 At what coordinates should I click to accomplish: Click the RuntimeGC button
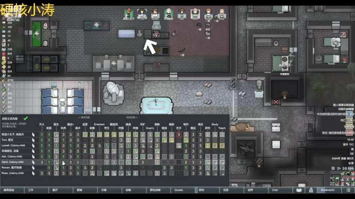click(329, 190)
